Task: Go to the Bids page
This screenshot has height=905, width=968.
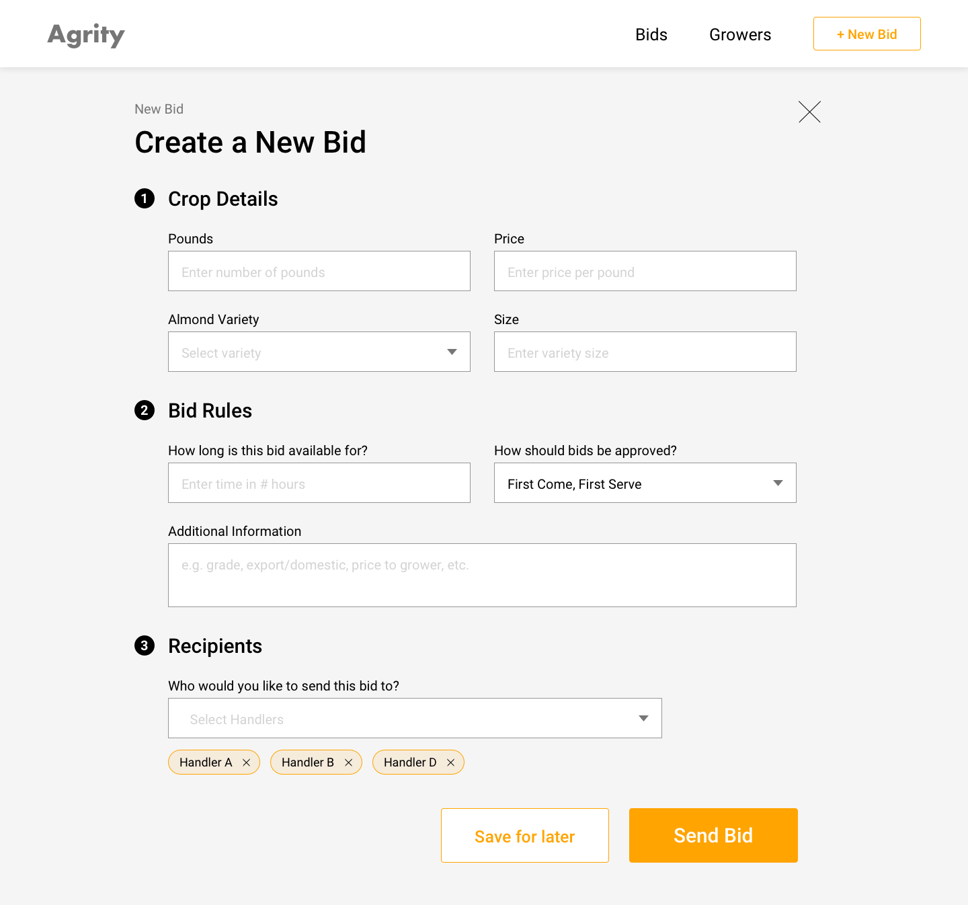Action: point(651,34)
